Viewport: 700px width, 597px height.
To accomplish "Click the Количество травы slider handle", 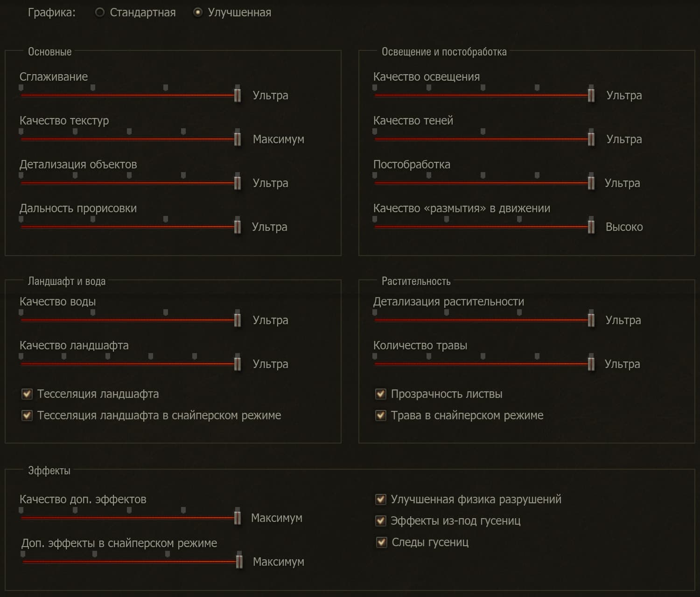I will click(591, 364).
